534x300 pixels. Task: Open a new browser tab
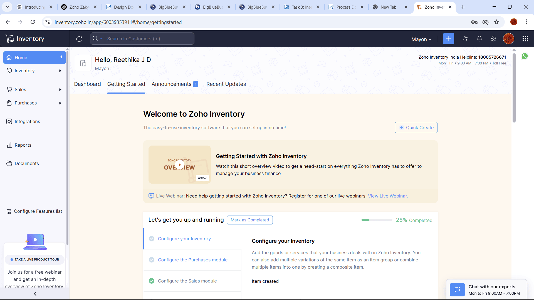pos(463,7)
